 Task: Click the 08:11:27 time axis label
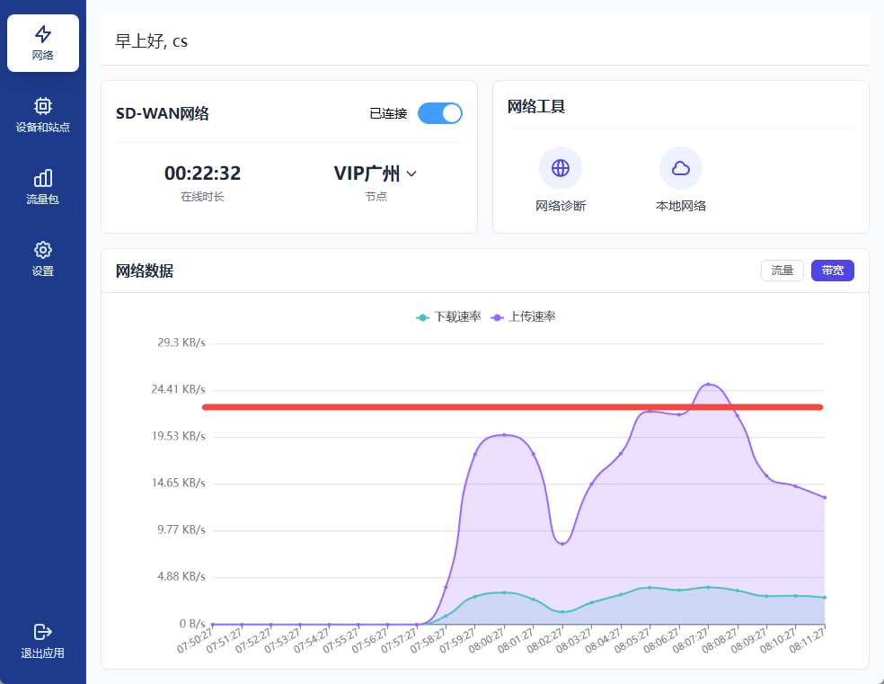[x=807, y=641]
